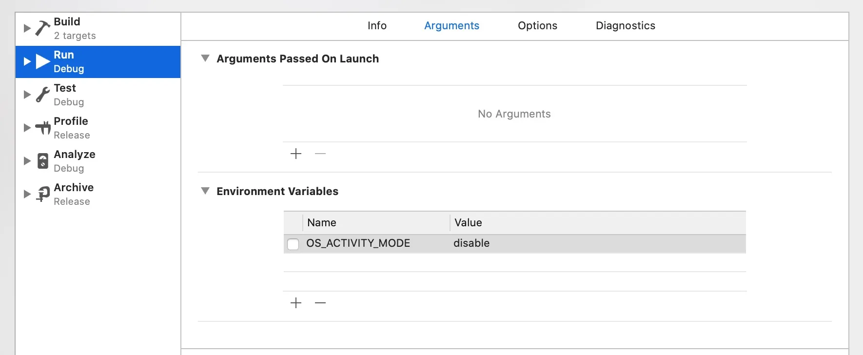Open the Diagnostics tab
Image resolution: width=863 pixels, height=355 pixels.
pyautogui.click(x=626, y=25)
